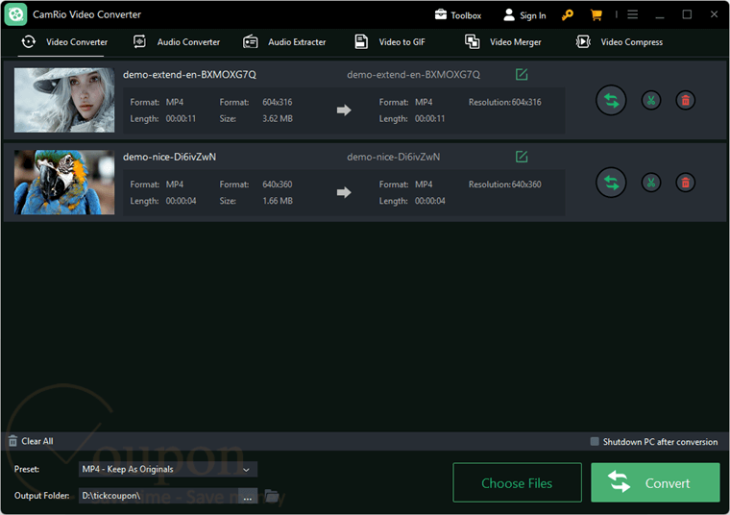
Task: Convert the demo-extend-en-BXMOXG7Q video only
Action: click(611, 100)
